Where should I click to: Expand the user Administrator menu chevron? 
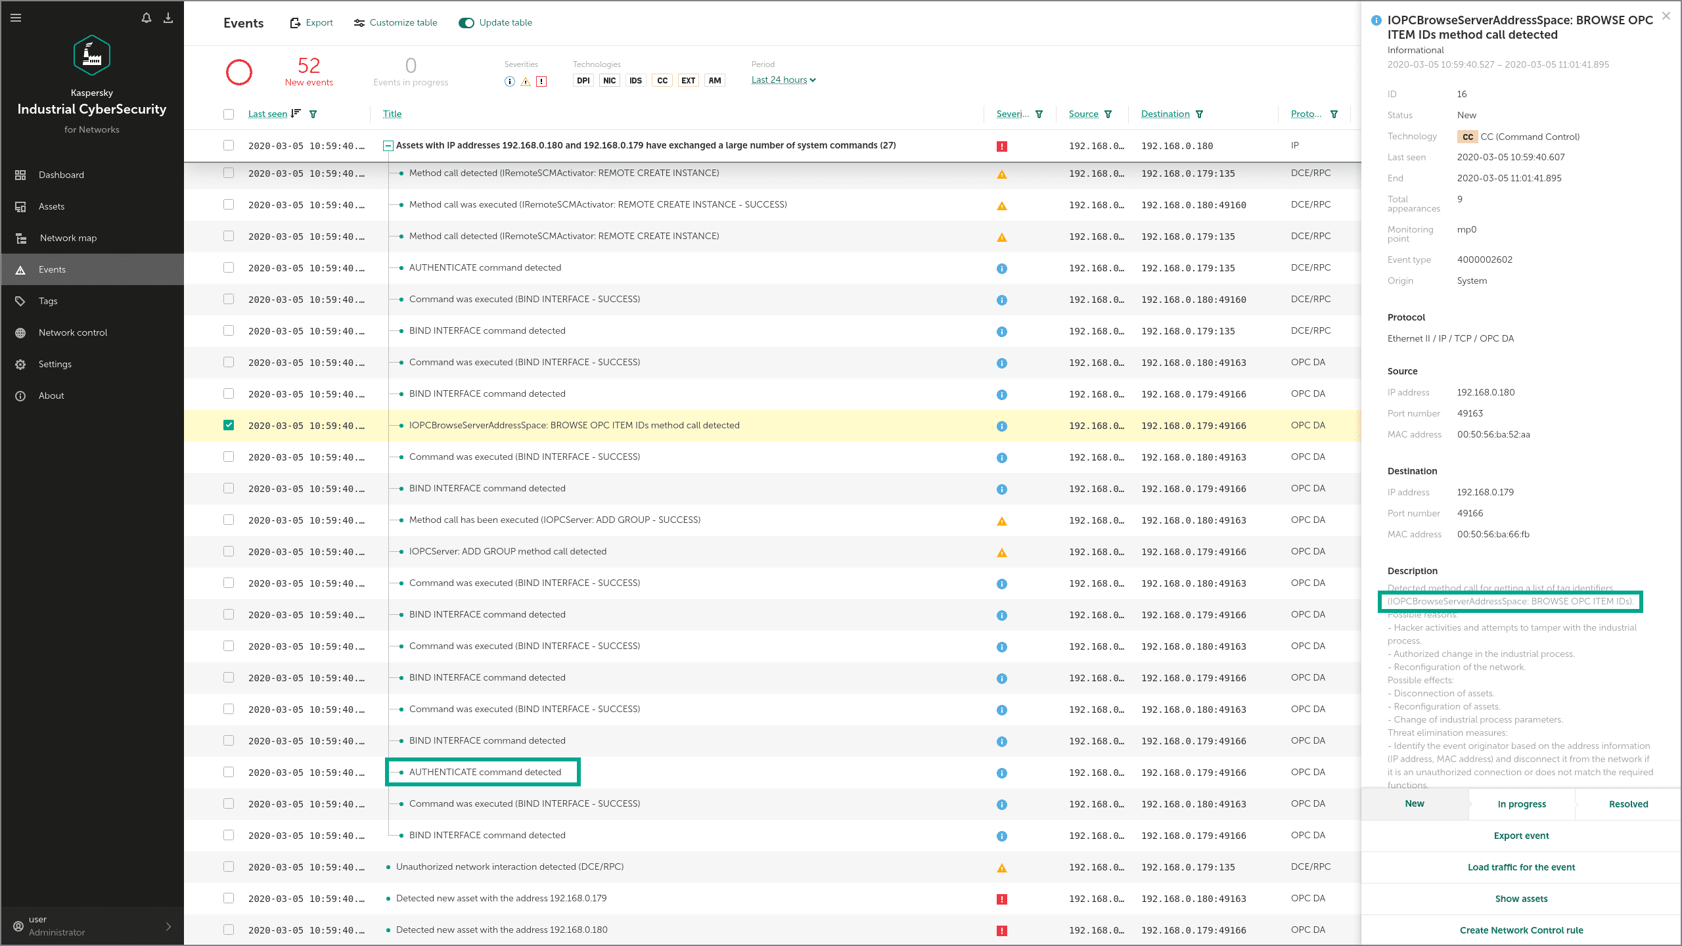click(x=168, y=926)
